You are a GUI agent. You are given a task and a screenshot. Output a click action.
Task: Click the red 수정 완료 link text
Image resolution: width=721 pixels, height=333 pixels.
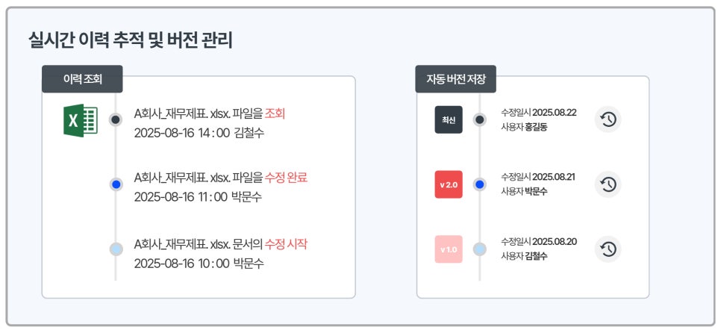pyautogui.click(x=286, y=178)
